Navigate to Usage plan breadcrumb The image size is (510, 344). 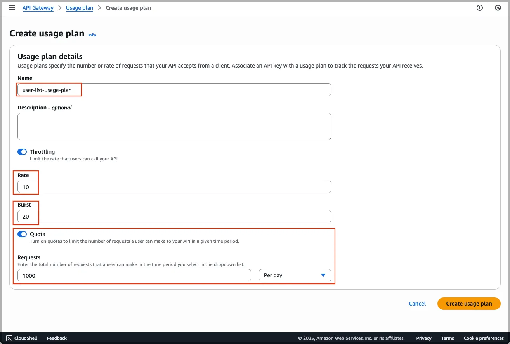[x=80, y=8]
